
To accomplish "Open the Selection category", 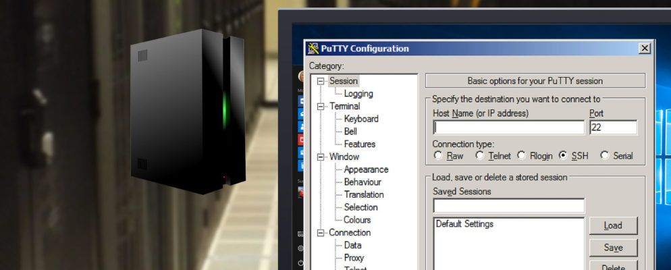I will point(360,207).
